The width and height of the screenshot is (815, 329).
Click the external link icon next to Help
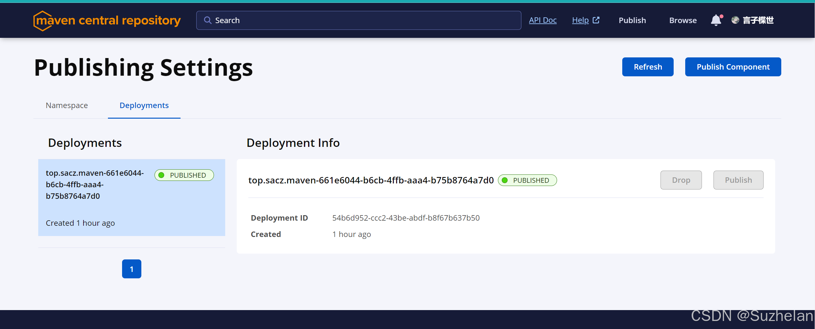pos(596,20)
